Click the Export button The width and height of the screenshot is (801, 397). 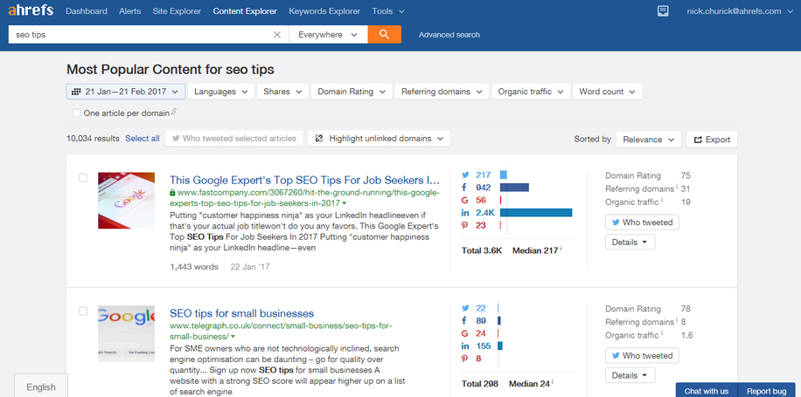(x=712, y=140)
